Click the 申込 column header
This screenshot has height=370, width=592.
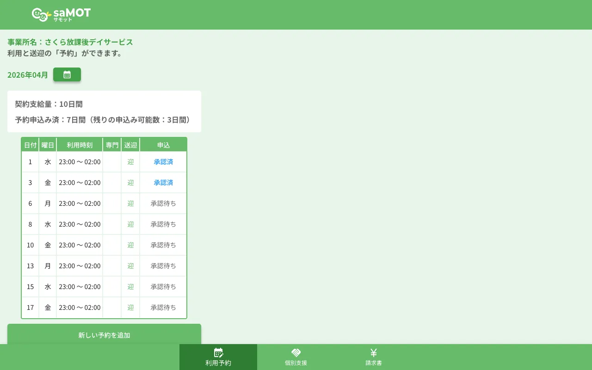coord(163,145)
